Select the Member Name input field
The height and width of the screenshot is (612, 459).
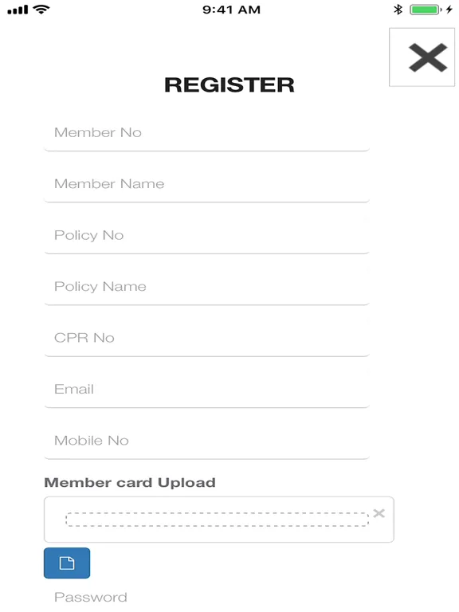pyautogui.click(x=207, y=184)
